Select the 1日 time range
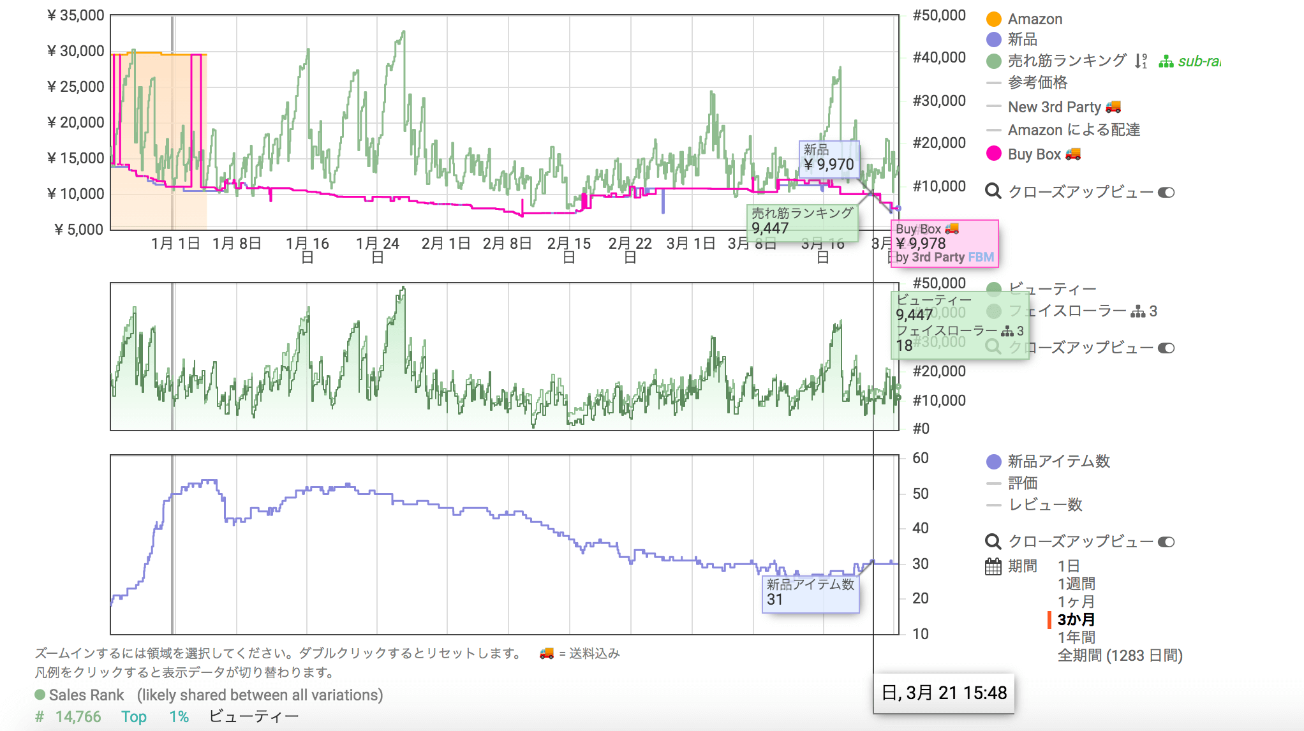Viewport: 1304px width, 731px height. pyautogui.click(x=1069, y=566)
